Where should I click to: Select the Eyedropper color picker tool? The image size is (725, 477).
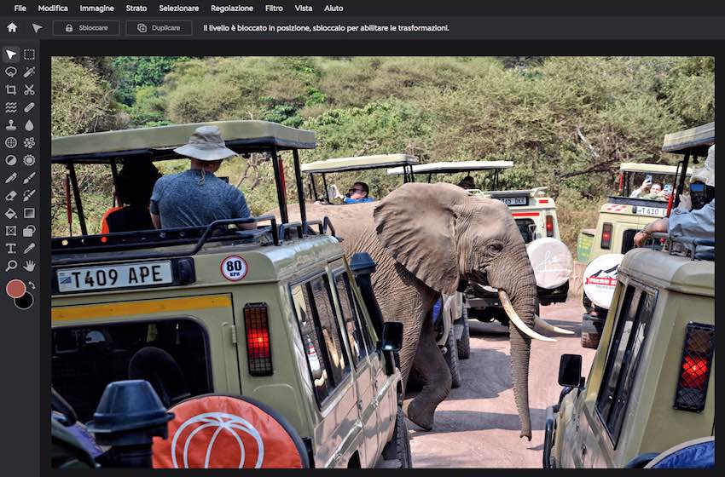coord(29,249)
